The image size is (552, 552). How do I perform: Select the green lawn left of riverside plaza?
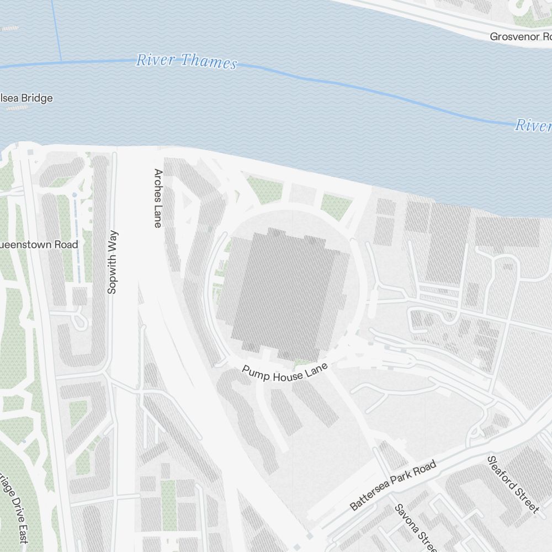pos(266,189)
